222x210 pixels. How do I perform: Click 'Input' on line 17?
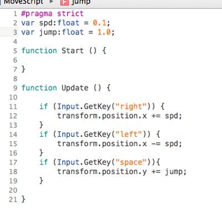68,162
